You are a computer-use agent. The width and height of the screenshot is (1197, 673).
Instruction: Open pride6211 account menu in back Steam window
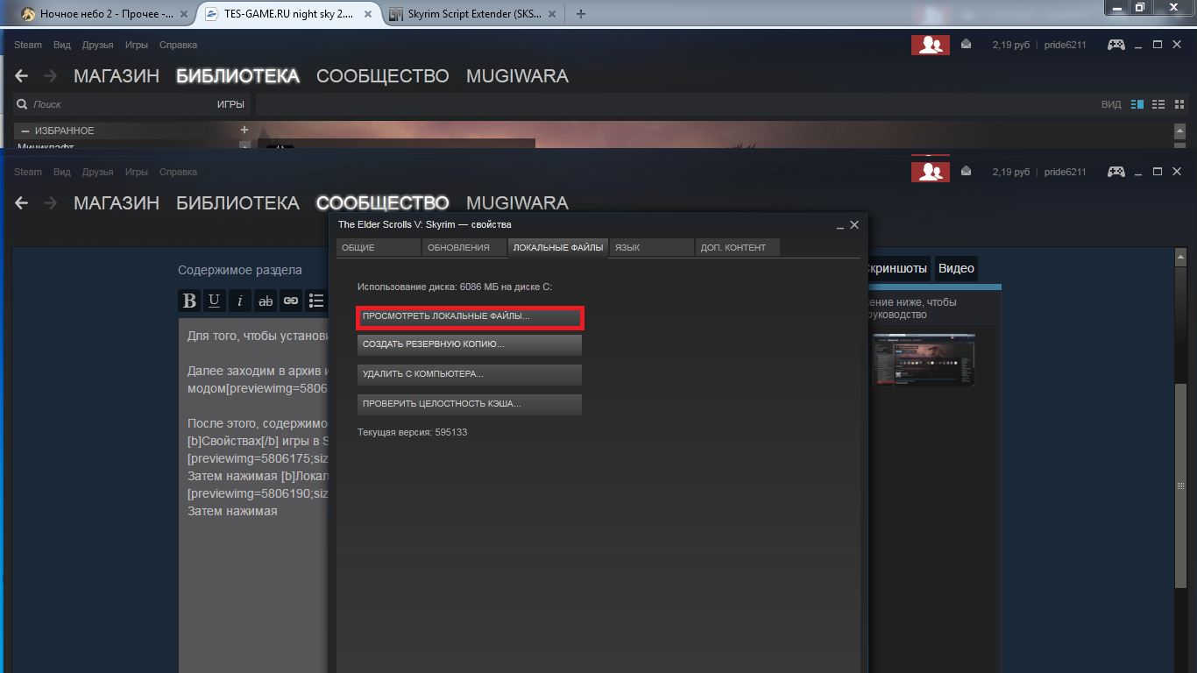tap(1065, 45)
